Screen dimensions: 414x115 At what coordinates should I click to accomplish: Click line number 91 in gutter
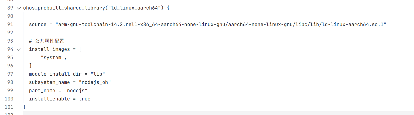[10, 25]
